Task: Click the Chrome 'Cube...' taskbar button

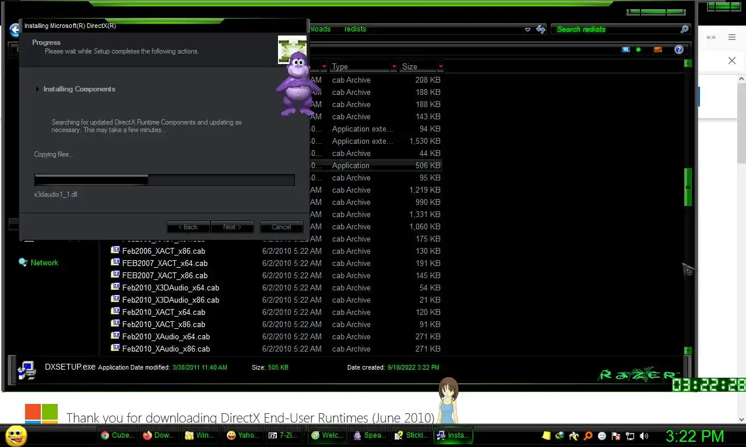Action: (117, 435)
